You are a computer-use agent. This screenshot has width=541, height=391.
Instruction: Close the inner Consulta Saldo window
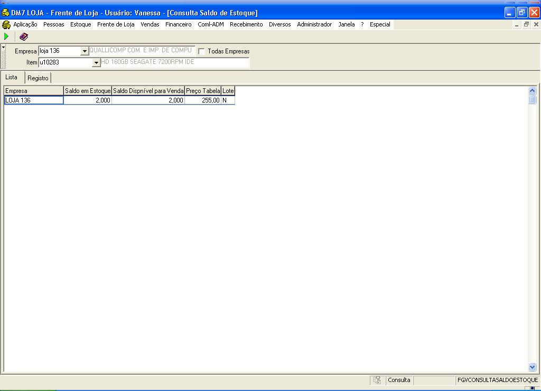click(x=536, y=24)
